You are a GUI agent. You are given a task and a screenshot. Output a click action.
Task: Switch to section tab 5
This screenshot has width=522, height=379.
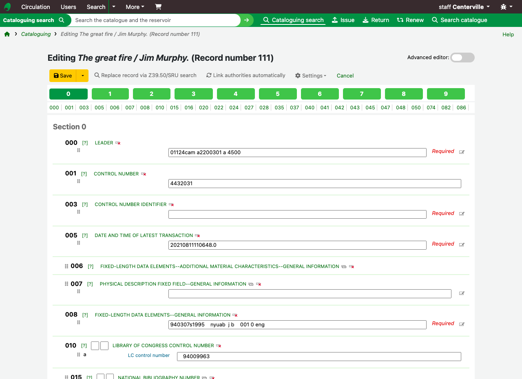tap(278, 94)
